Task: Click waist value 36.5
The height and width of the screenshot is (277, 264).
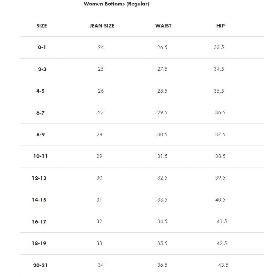Action: pyautogui.click(x=162, y=265)
